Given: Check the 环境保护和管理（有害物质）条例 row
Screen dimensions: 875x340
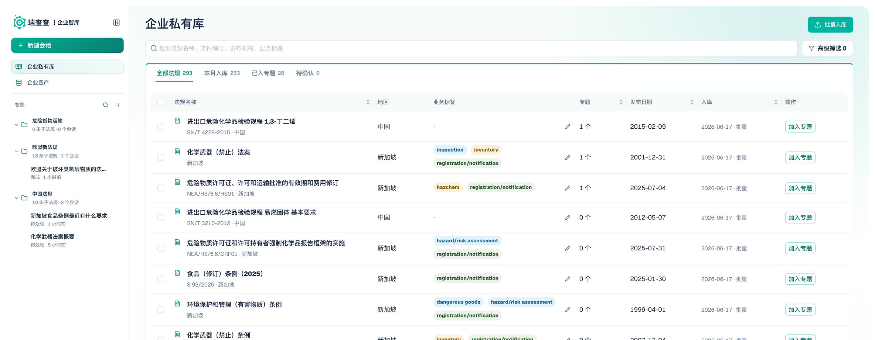Looking at the screenshot, I should [161, 310].
